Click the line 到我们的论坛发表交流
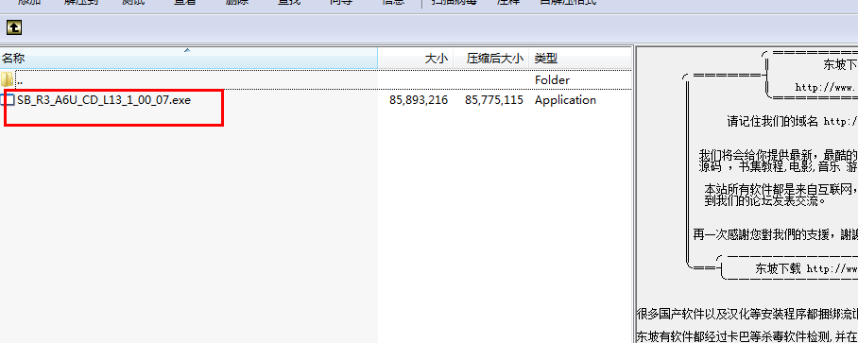The width and height of the screenshot is (858, 343). coord(764,200)
